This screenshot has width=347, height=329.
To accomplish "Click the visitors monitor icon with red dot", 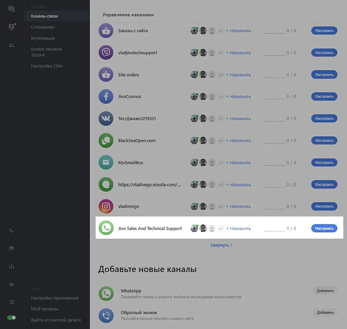I will [x=12, y=27].
